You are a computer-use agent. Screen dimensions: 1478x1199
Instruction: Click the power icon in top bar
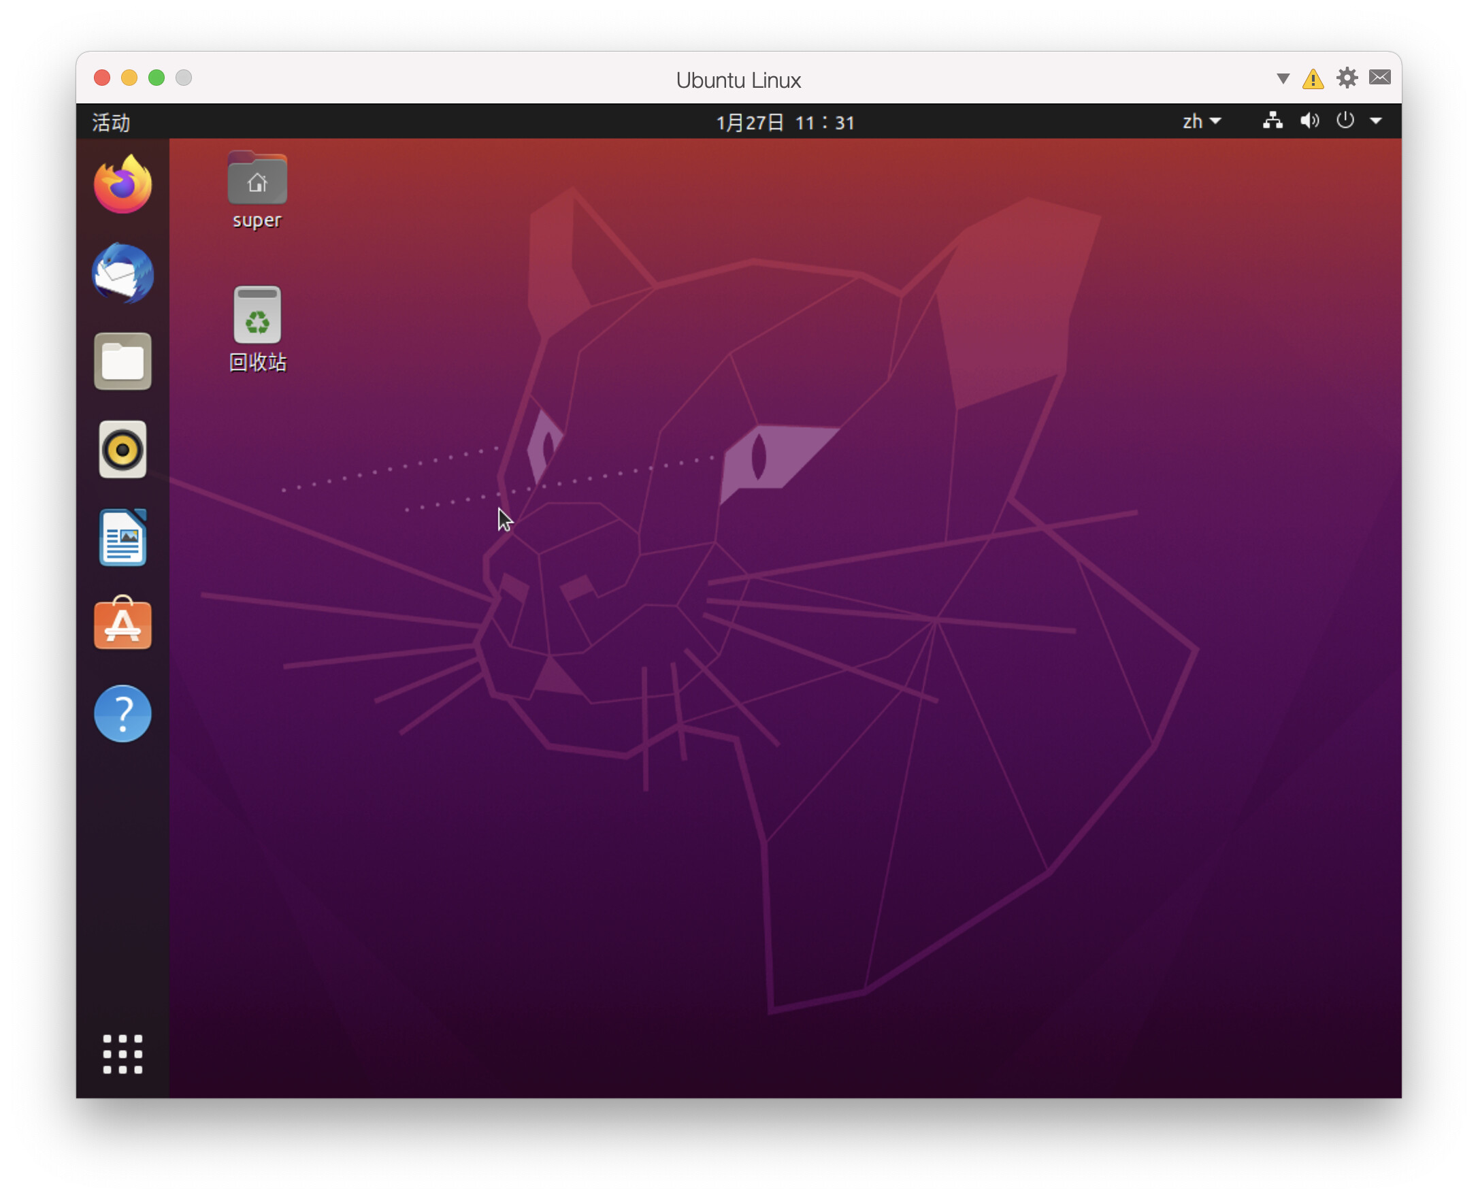[x=1345, y=121]
